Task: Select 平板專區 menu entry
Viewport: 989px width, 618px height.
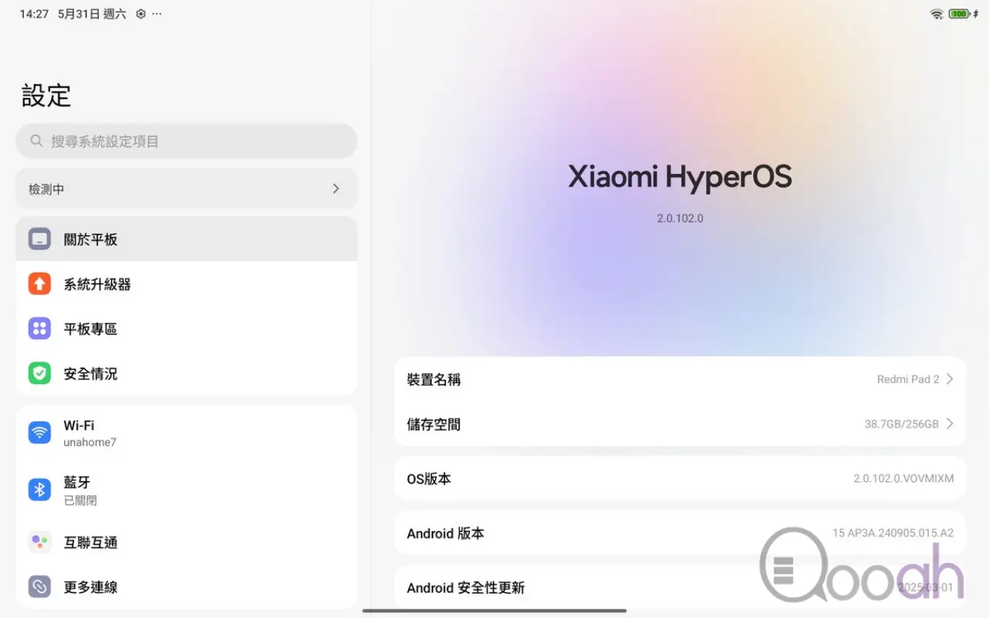Action: [186, 328]
